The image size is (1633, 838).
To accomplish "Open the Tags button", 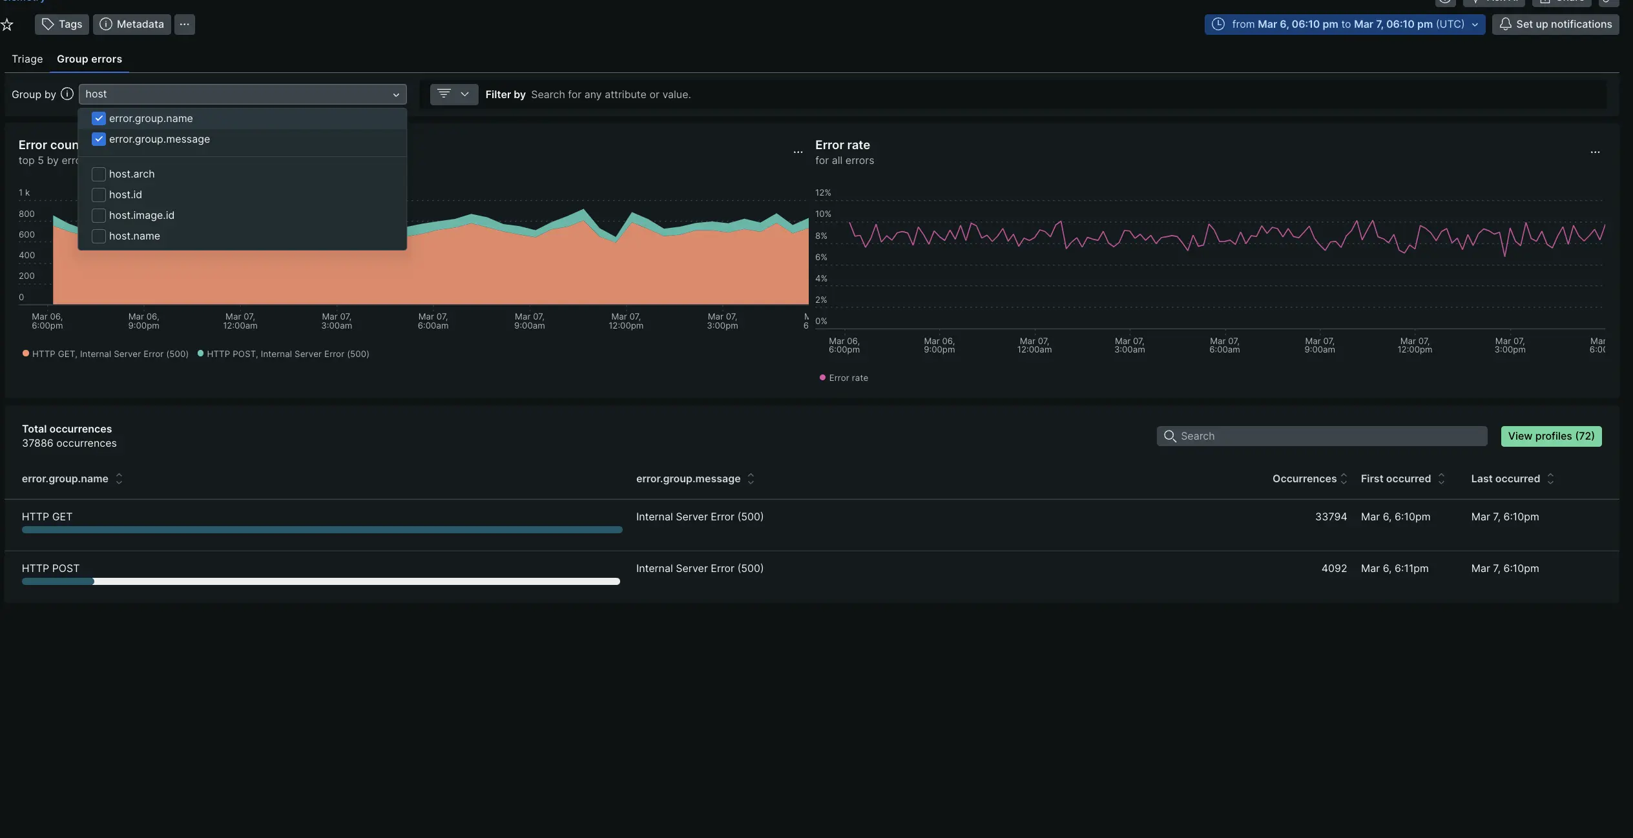I will click(x=62, y=25).
